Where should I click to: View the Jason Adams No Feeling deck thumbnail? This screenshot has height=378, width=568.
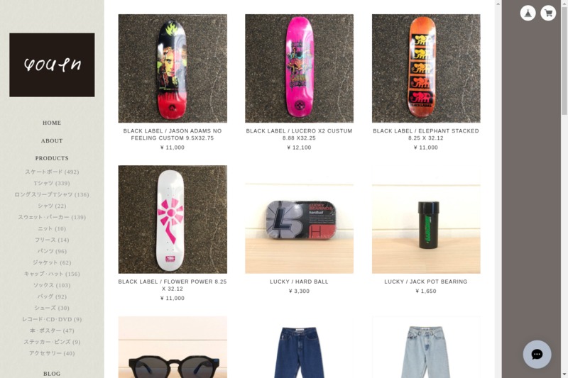click(x=173, y=68)
